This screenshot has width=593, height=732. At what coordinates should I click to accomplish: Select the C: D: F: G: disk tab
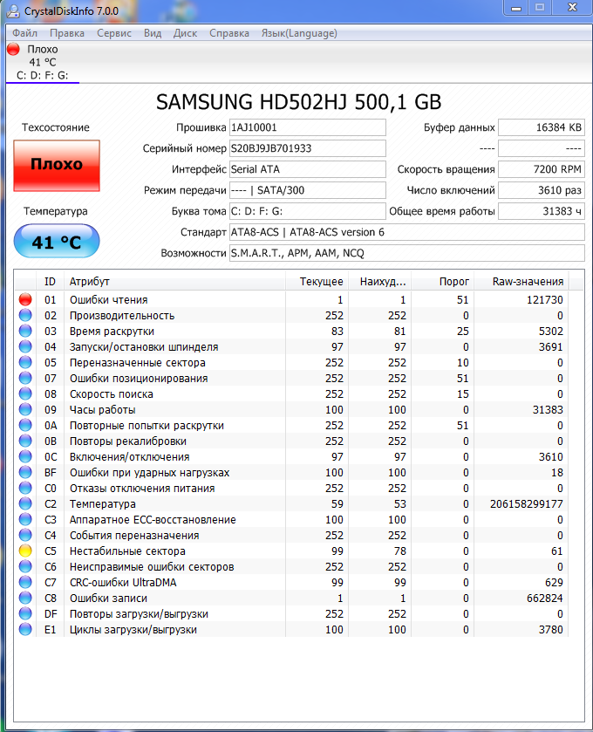click(x=43, y=63)
